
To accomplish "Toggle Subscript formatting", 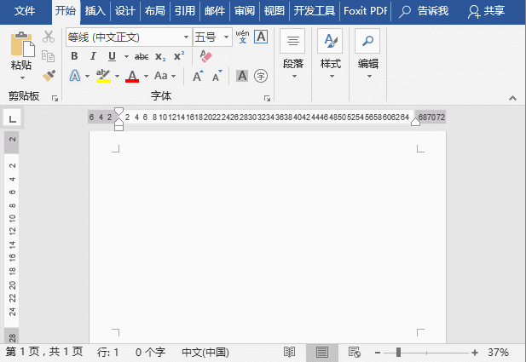I will [160, 57].
